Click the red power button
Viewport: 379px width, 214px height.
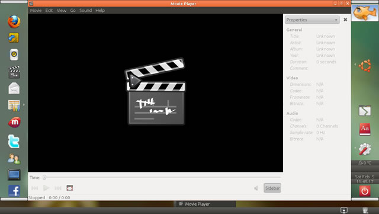click(365, 191)
